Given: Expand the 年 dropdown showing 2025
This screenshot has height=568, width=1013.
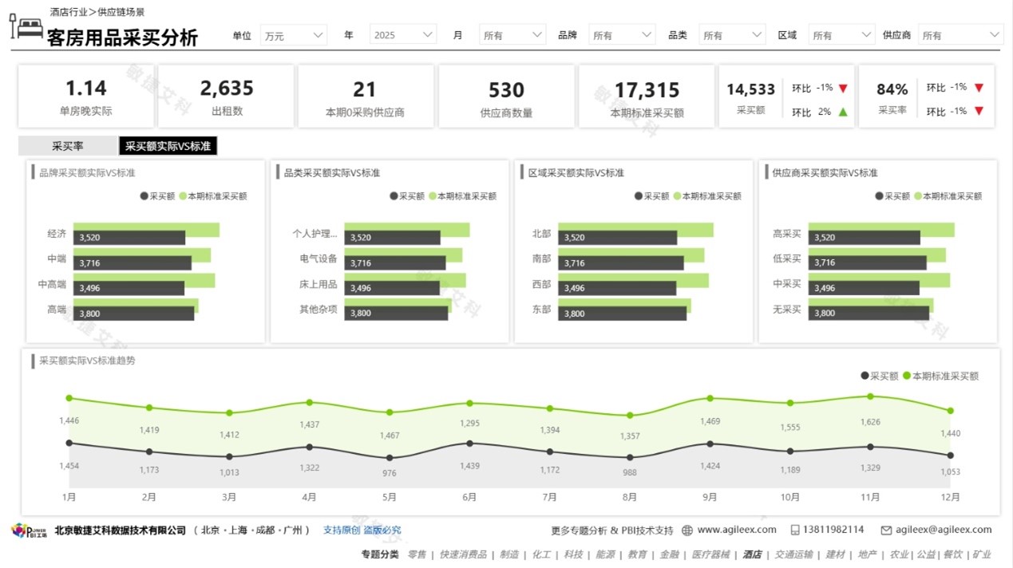Looking at the screenshot, I should [403, 35].
